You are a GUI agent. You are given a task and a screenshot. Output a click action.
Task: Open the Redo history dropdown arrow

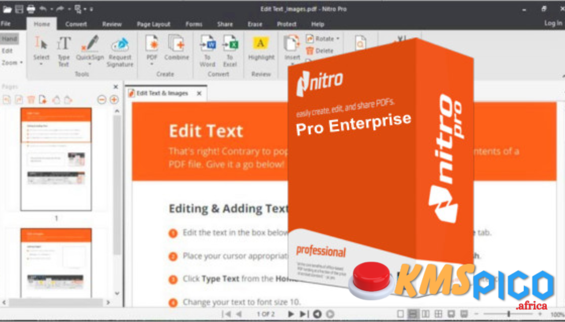pyautogui.click(x=69, y=9)
